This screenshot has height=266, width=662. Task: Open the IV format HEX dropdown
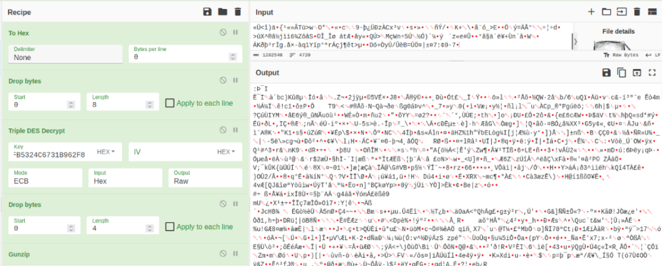pyautogui.click(x=226, y=151)
